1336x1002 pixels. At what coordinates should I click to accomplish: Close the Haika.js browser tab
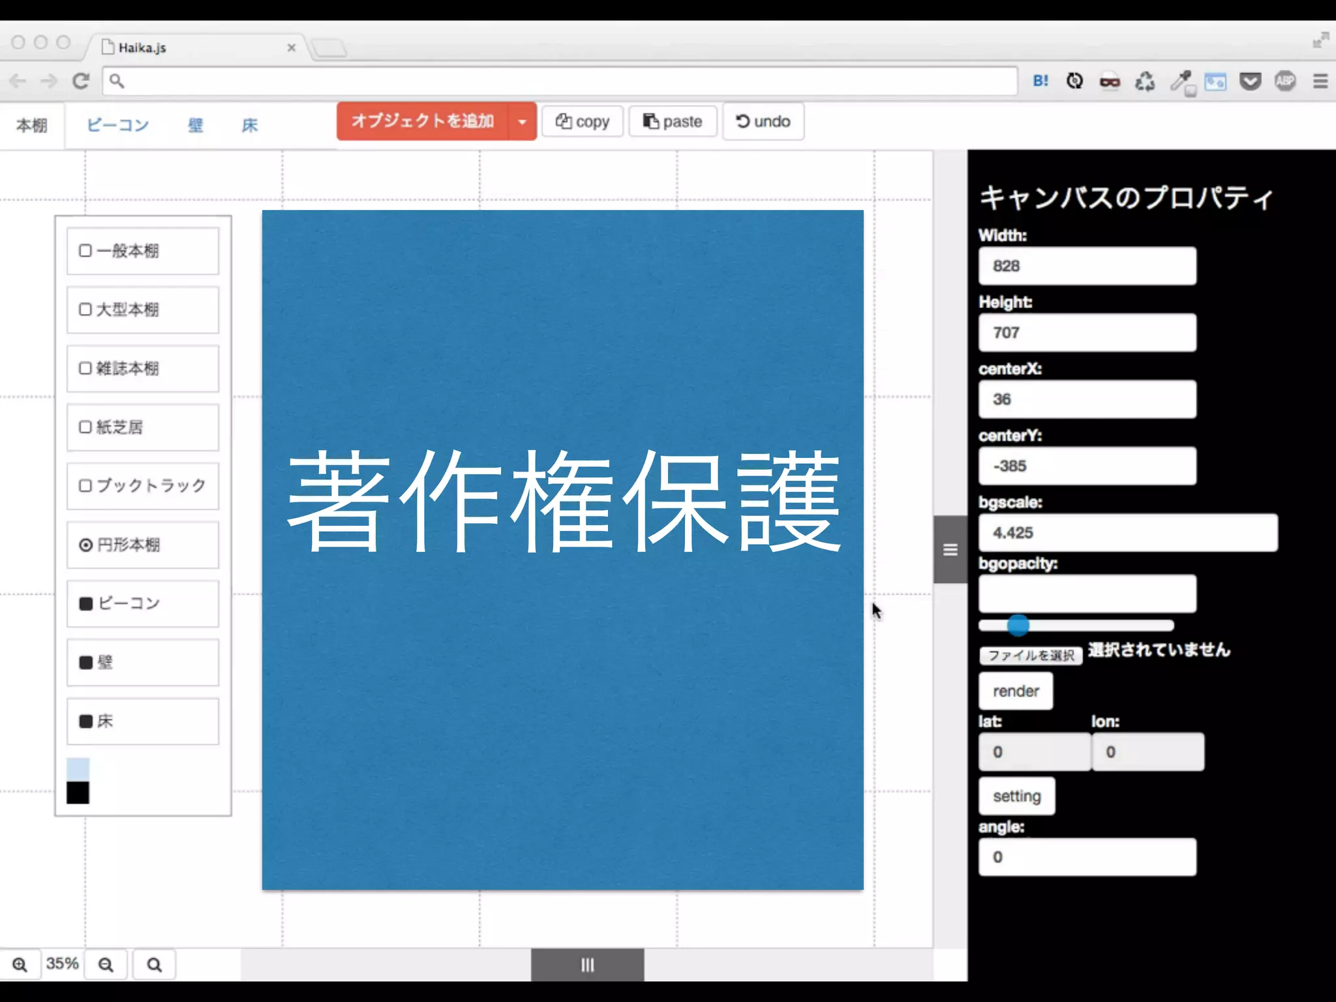pos(292,48)
